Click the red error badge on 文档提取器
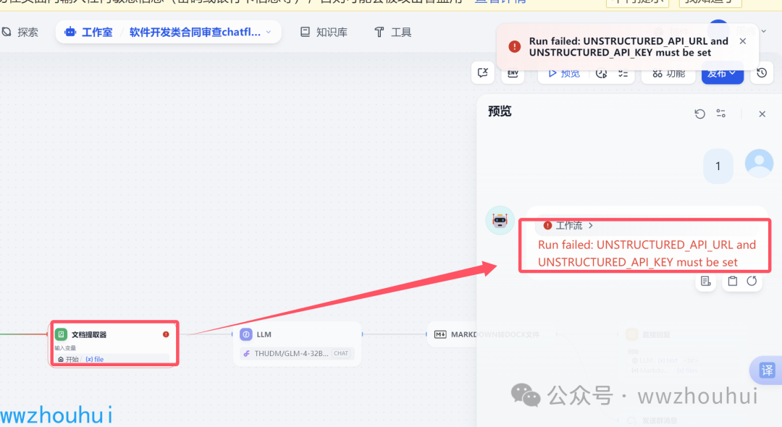This screenshot has width=782, height=427. tap(166, 334)
